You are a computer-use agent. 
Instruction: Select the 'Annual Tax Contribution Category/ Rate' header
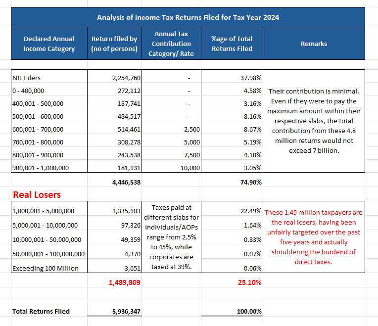(x=171, y=44)
